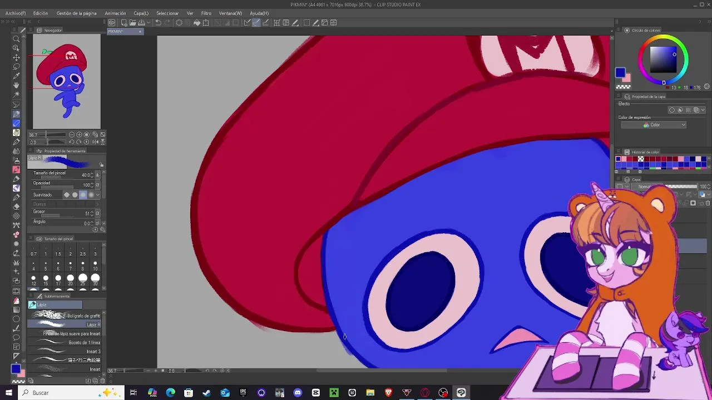Screen dimensions: 712x400
Task: Click the Undo arrow
Action: coord(158,23)
